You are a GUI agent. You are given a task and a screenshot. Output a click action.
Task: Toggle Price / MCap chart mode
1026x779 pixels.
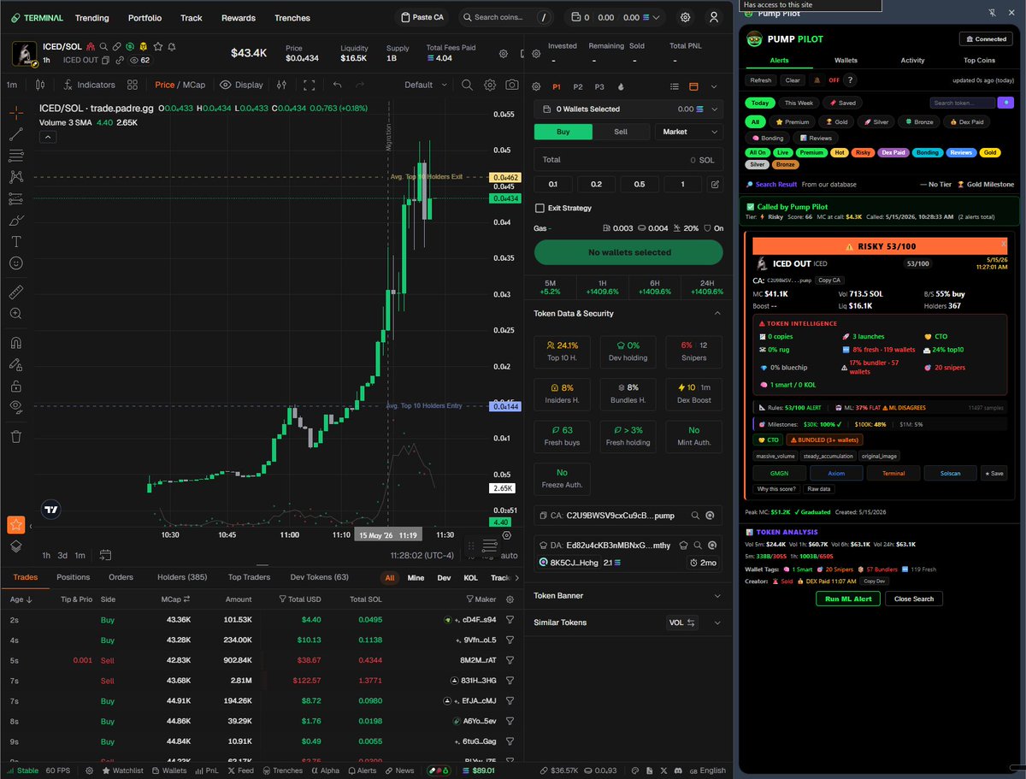[x=179, y=85]
